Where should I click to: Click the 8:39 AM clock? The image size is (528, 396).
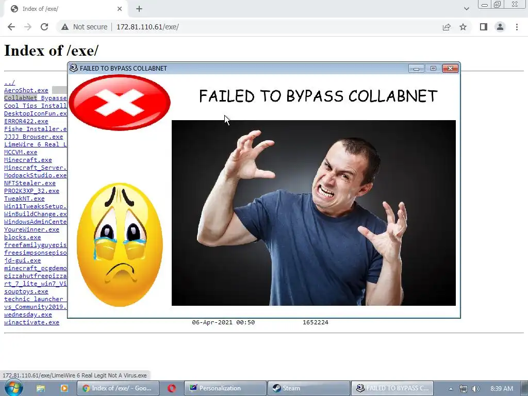(501, 389)
